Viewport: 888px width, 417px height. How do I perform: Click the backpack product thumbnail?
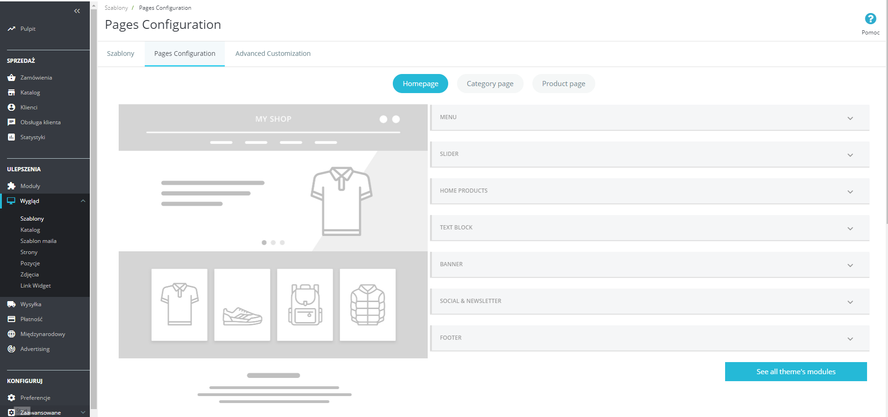pyautogui.click(x=305, y=305)
